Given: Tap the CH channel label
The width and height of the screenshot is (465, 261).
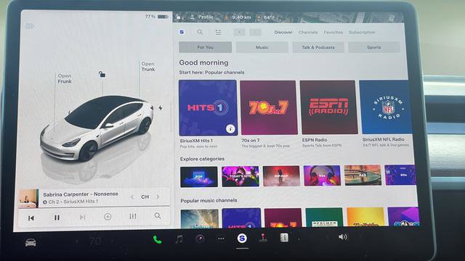Looking at the screenshot, I should (145, 196).
